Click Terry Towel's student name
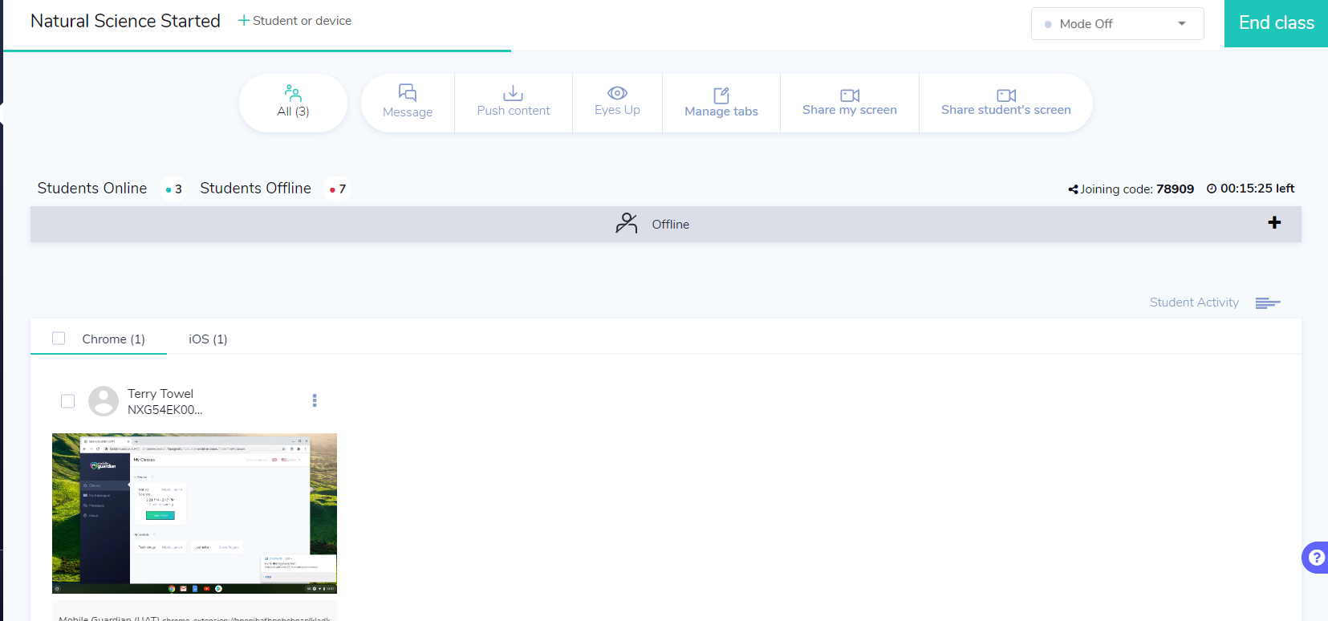Screen dimensions: 1328x621 tap(160, 394)
